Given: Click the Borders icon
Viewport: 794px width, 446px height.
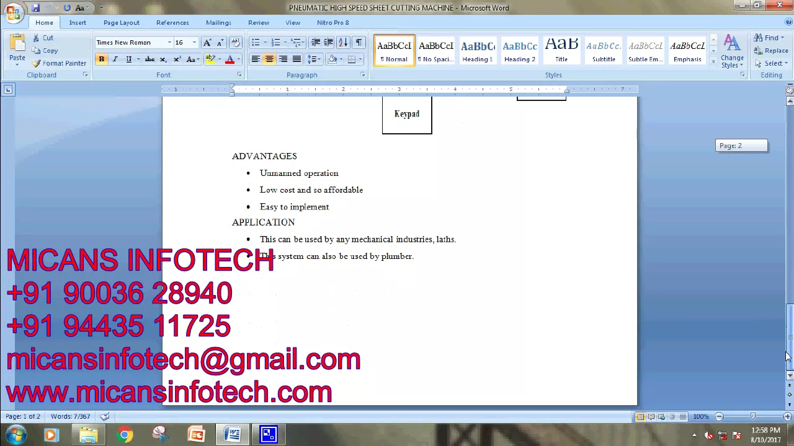Looking at the screenshot, I should point(352,59).
